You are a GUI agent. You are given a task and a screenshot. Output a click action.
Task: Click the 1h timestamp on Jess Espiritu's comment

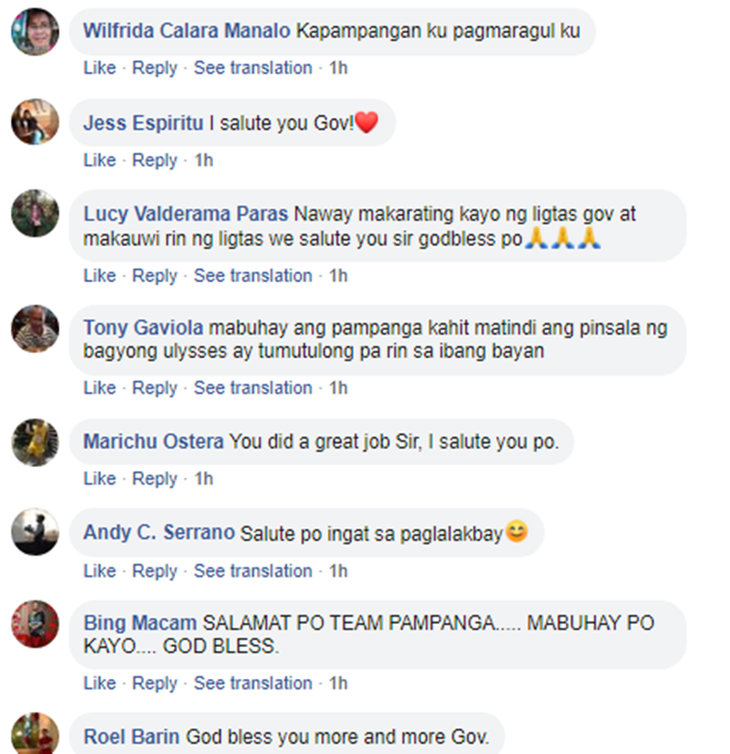203,161
